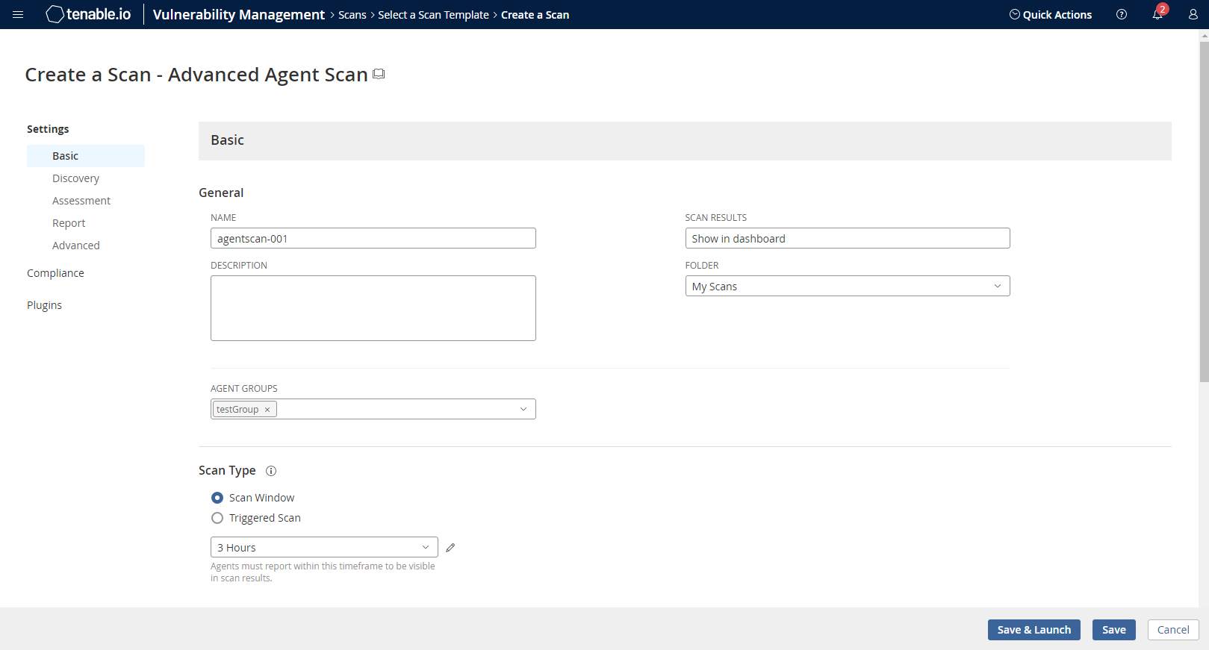Click the vertical page scrollbar
The width and height of the screenshot is (1209, 650).
click(1204, 211)
